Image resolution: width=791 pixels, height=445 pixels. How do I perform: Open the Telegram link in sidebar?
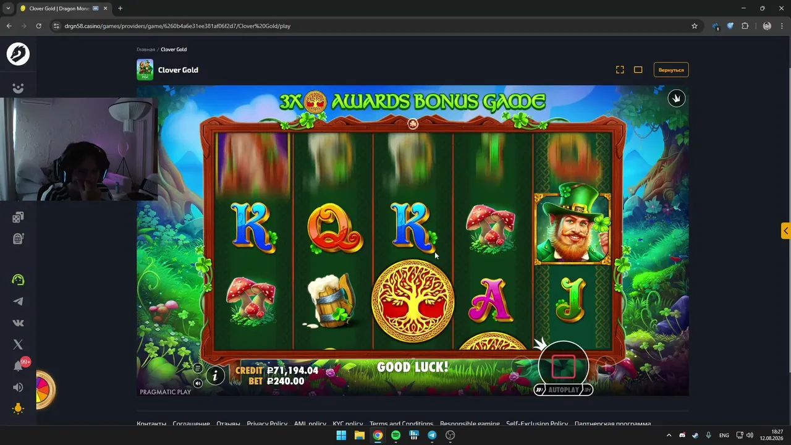pyautogui.click(x=18, y=302)
